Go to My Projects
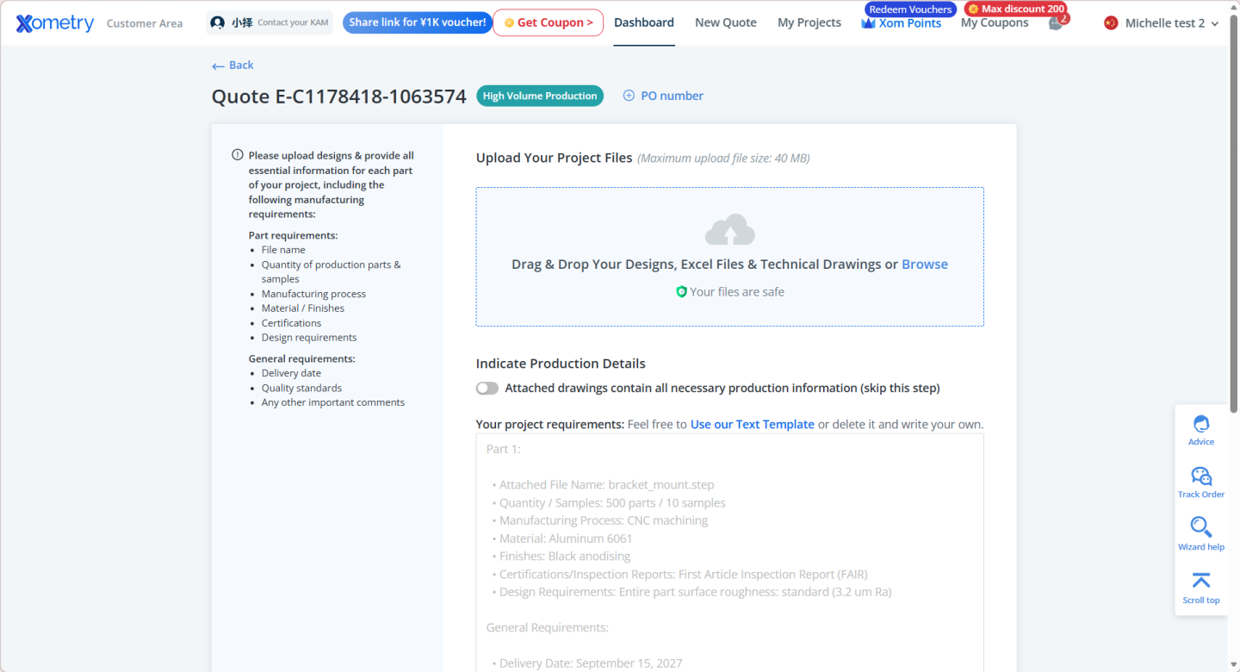Image resolution: width=1240 pixels, height=672 pixels. click(x=809, y=23)
